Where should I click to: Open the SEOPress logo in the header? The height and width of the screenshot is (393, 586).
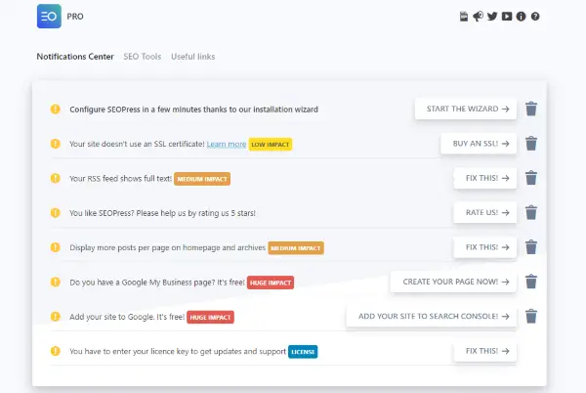(49, 16)
